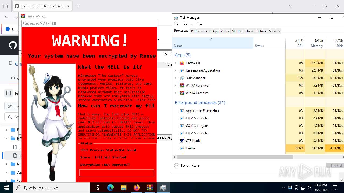Show hidden system tray icons
344x193 pixels.
coord(283,188)
